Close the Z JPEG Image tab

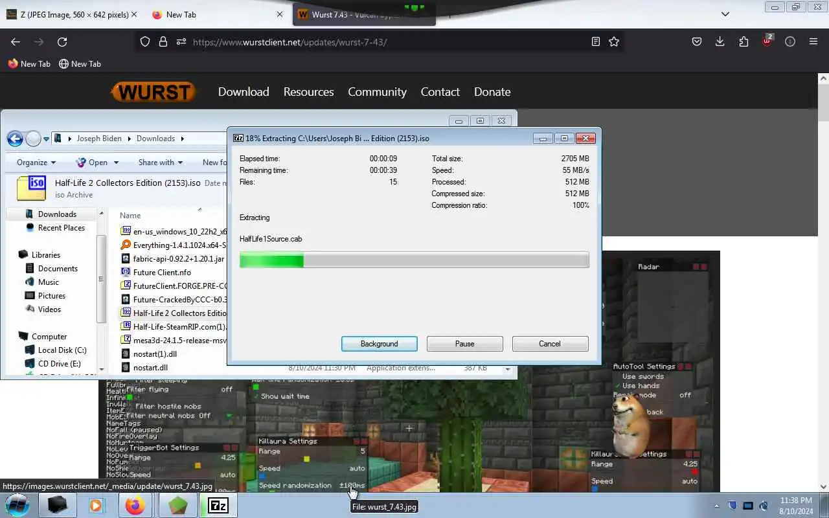pyautogui.click(x=134, y=14)
